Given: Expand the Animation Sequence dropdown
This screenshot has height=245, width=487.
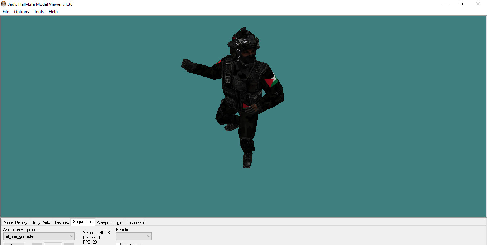Looking at the screenshot, I should [71, 236].
